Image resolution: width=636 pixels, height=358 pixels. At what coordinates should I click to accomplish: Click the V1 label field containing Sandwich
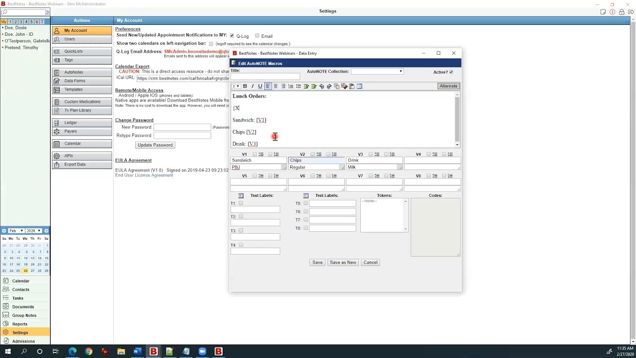pos(258,160)
